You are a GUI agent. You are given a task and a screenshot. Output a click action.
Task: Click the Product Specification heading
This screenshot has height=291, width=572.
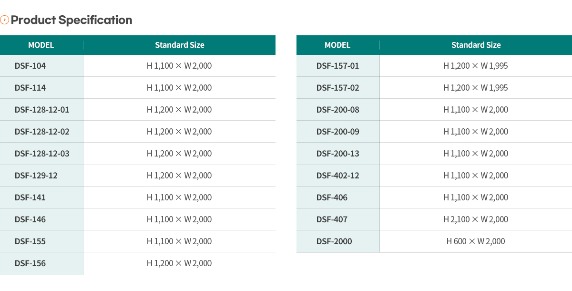click(x=71, y=20)
